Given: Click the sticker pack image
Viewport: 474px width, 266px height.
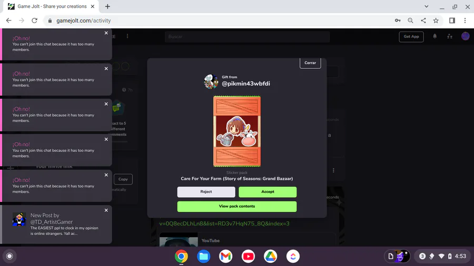Looking at the screenshot, I should (237, 131).
